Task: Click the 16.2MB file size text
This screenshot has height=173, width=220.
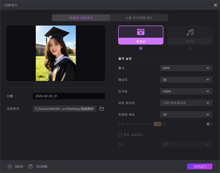Action: (41, 166)
